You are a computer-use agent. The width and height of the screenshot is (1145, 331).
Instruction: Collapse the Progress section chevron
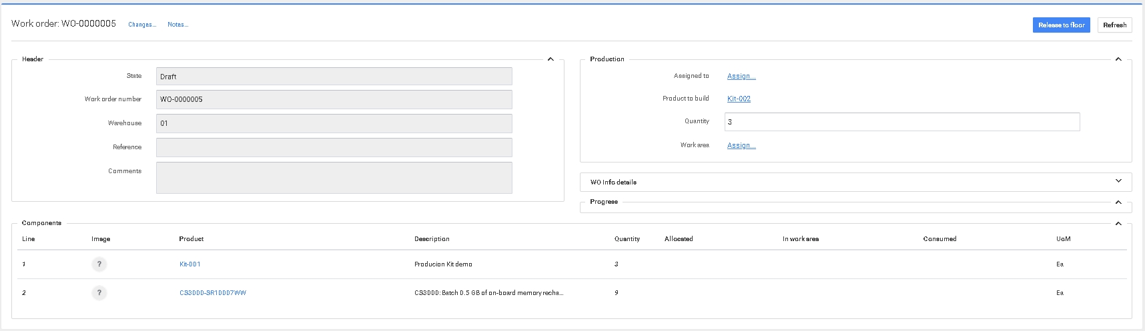(1118, 202)
